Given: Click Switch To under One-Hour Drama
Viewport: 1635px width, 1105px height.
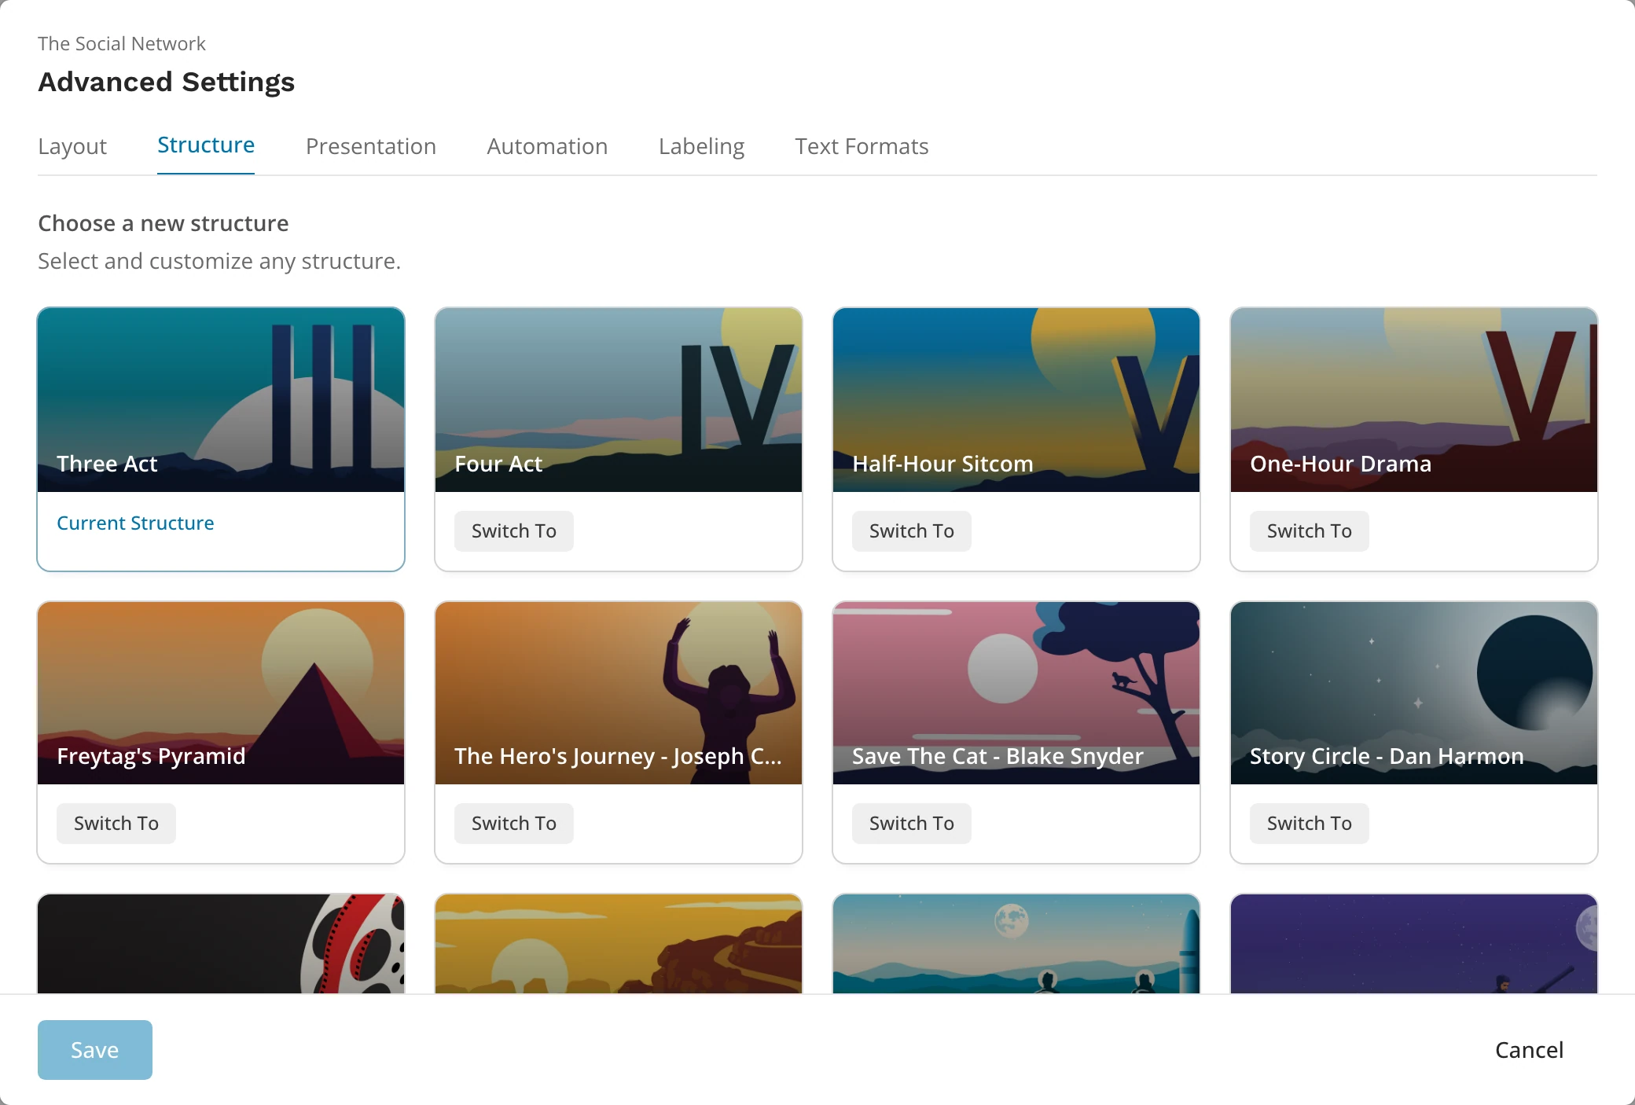Looking at the screenshot, I should click(x=1310, y=531).
